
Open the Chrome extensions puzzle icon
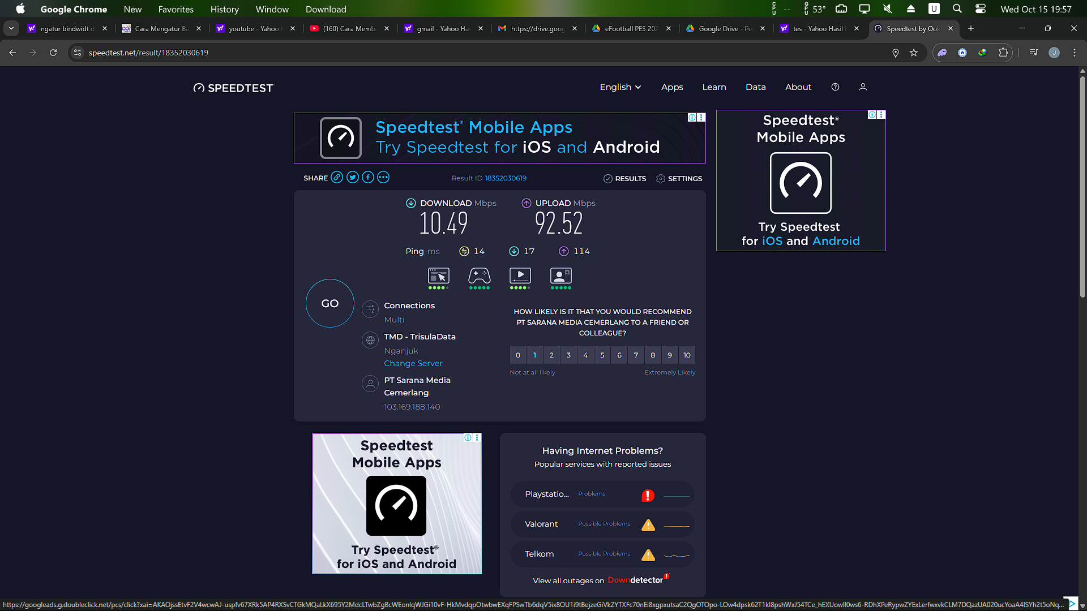(x=1003, y=53)
